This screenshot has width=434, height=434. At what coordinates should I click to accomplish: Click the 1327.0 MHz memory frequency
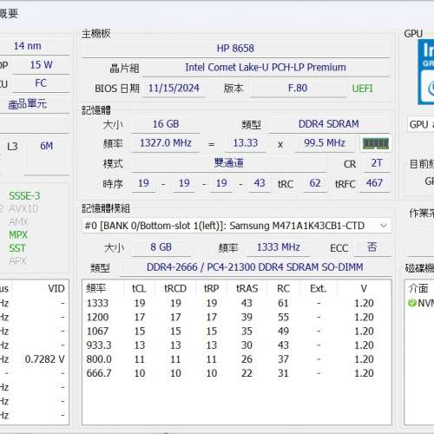(x=166, y=143)
